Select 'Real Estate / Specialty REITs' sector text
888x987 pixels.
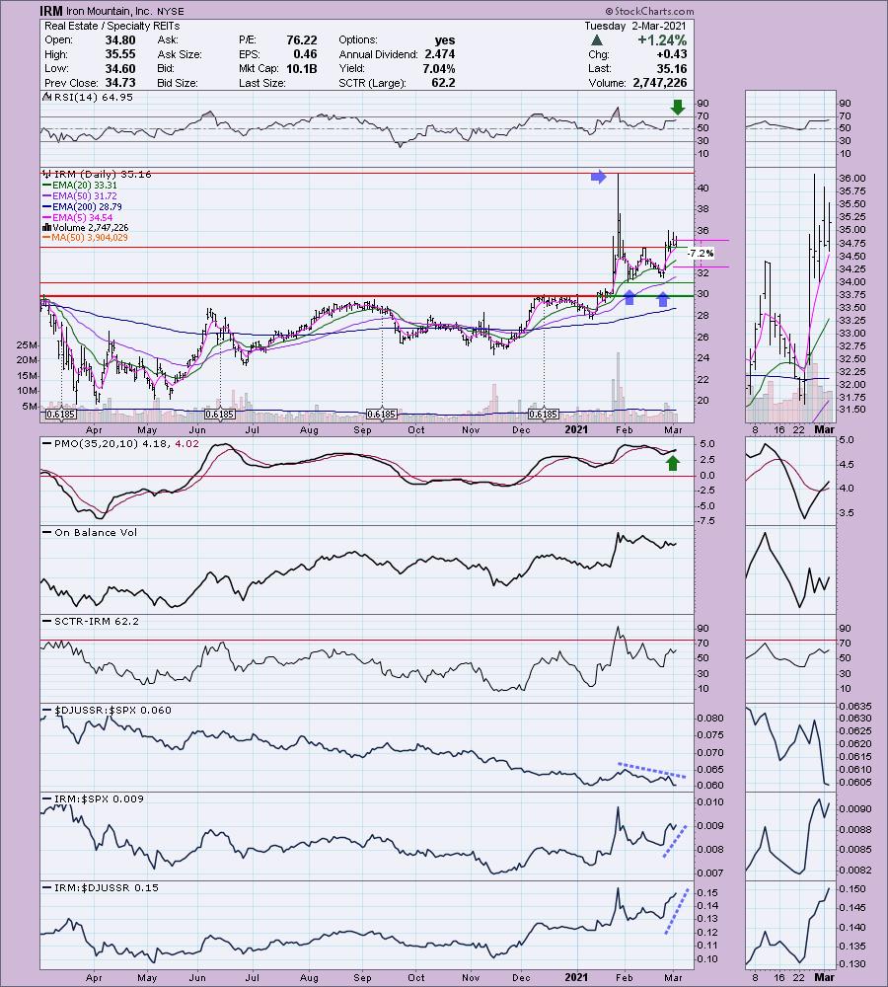pyautogui.click(x=112, y=26)
